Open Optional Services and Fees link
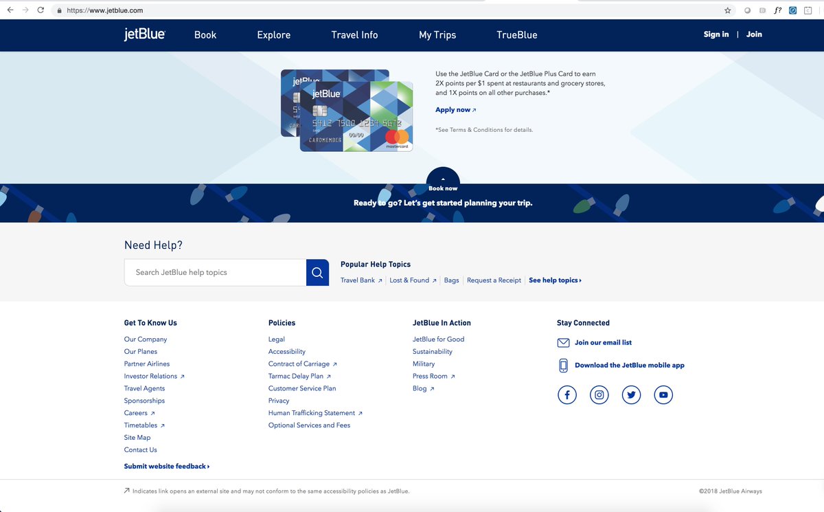 click(309, 426)
